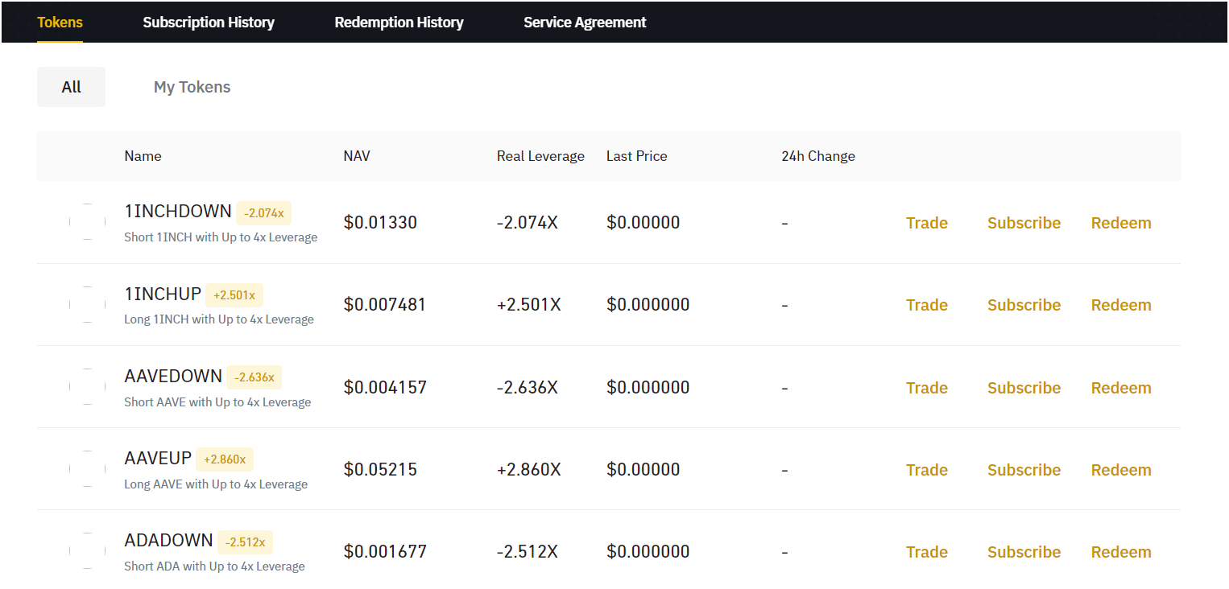1229x589 pixels.
Task: Show only My Tokens
Action: pos(192,87)
